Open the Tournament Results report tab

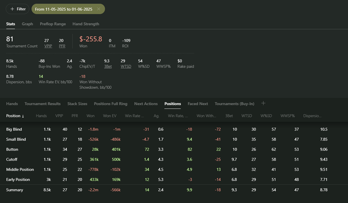42,104
